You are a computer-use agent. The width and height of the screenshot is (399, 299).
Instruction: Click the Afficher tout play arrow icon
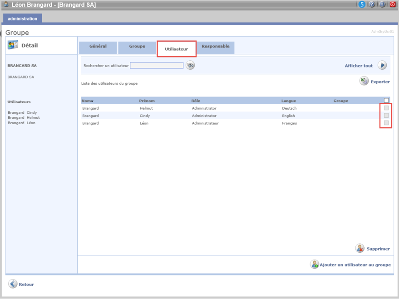(x=382, y=66)
